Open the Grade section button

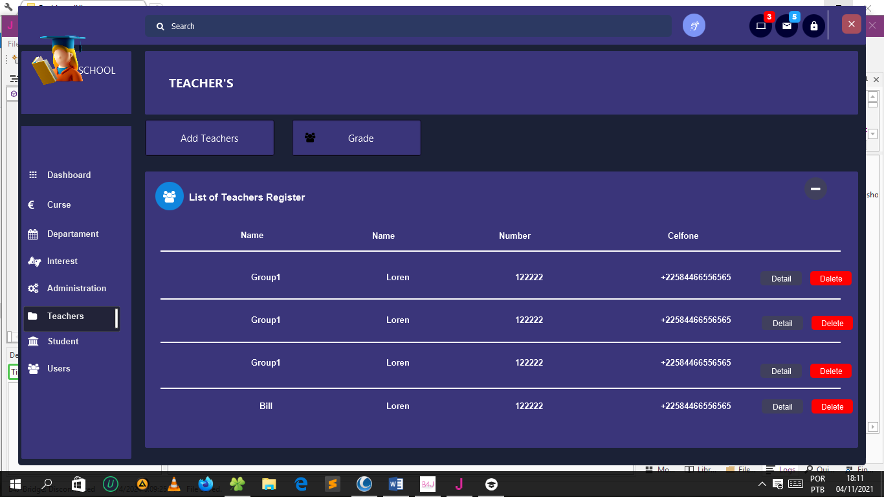coord(357,138)
